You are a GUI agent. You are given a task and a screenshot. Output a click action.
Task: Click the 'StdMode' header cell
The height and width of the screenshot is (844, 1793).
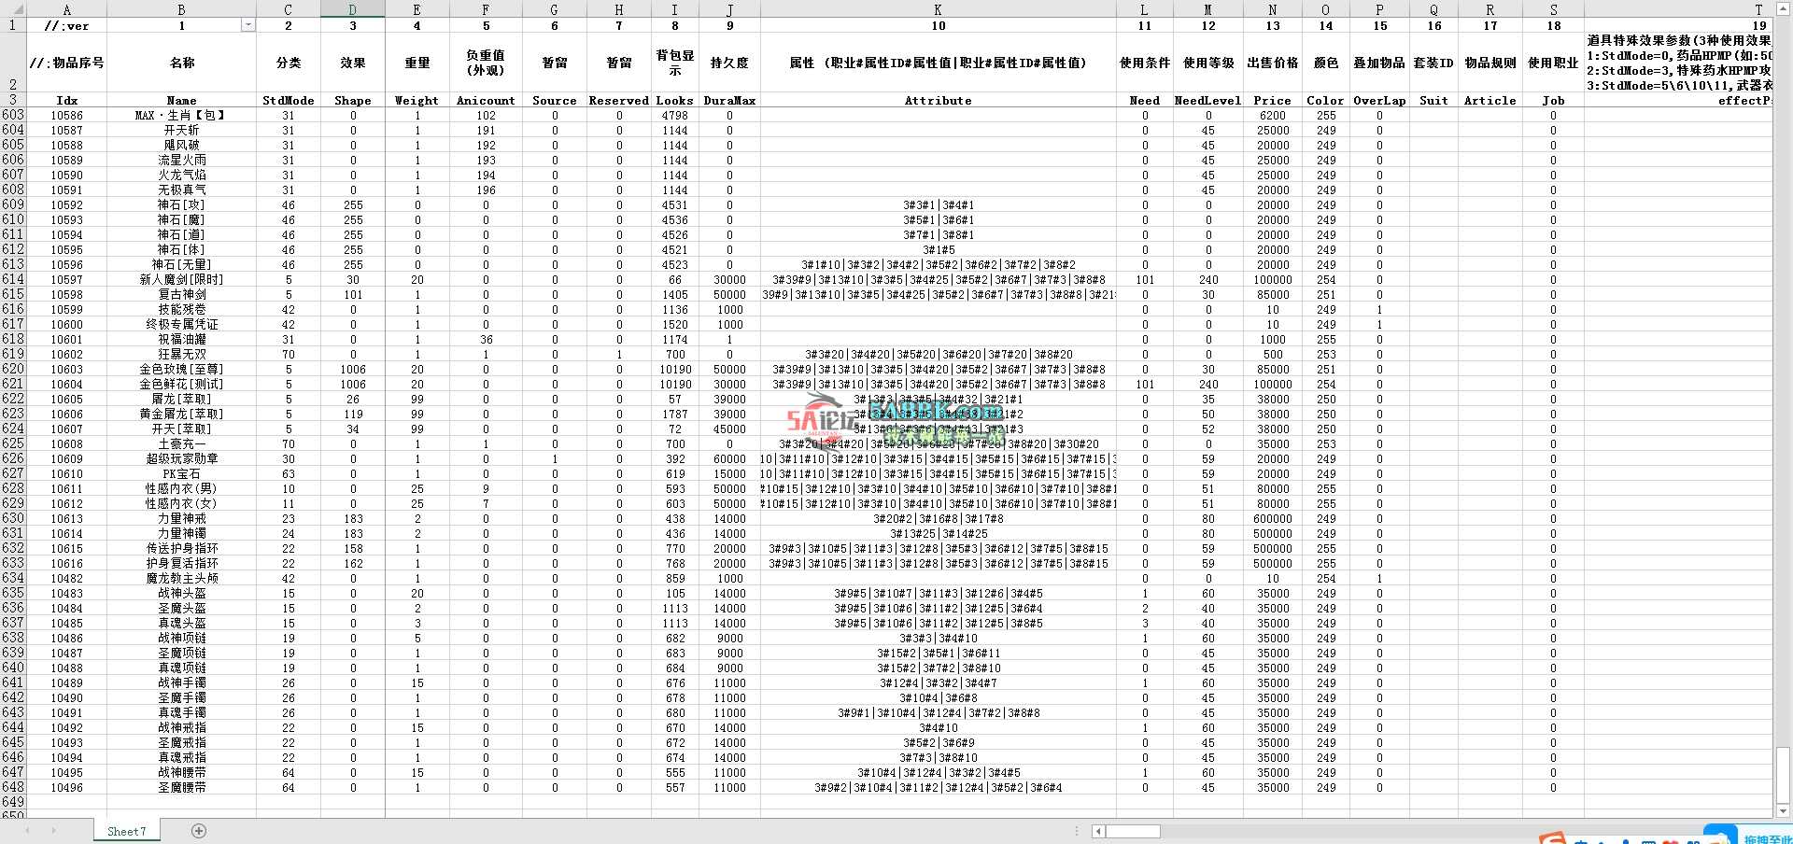(289, 100)
